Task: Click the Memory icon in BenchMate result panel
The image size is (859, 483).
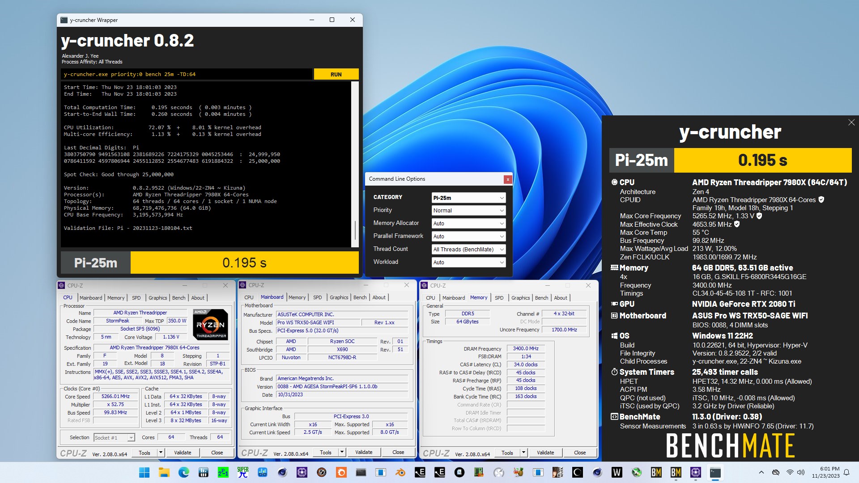Action: coord(615,268)
